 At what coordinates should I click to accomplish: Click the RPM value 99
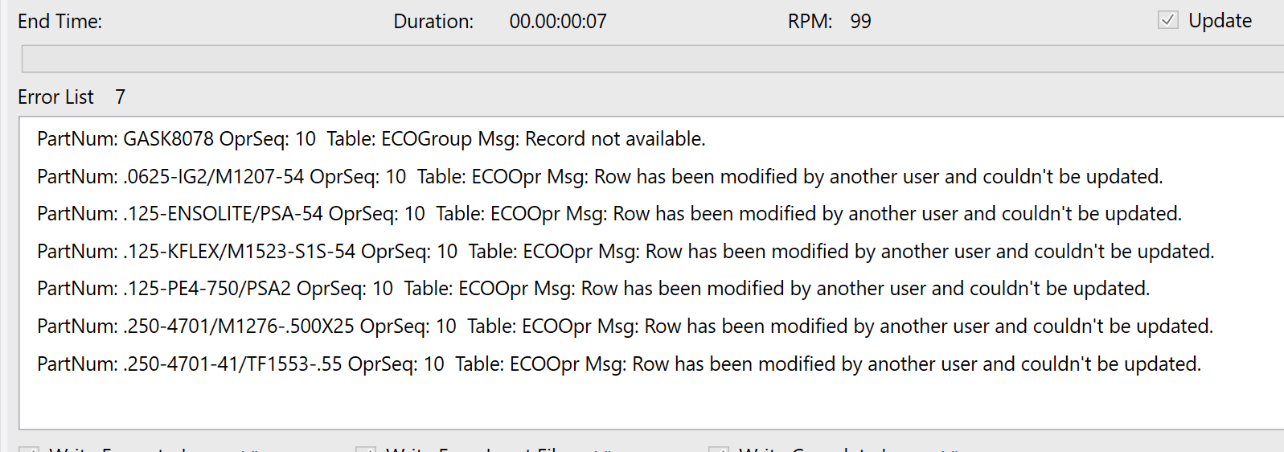tap(860, 22)
